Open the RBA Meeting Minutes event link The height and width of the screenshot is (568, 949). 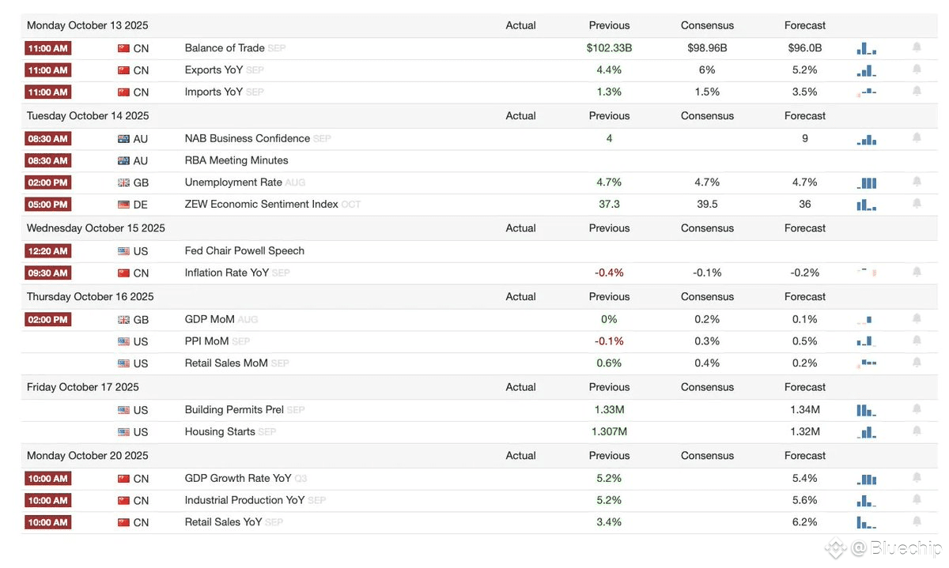click(236, 160)
